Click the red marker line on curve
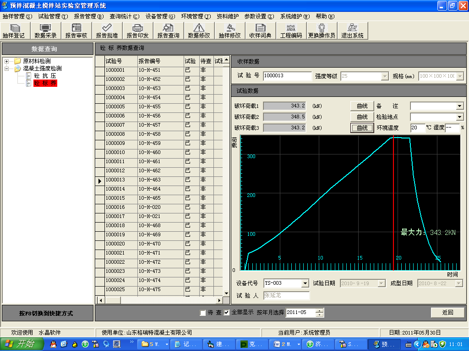Image resolution: width=469 pixels, height=351 pixels. pyautogui.click(x=393, y=206)
